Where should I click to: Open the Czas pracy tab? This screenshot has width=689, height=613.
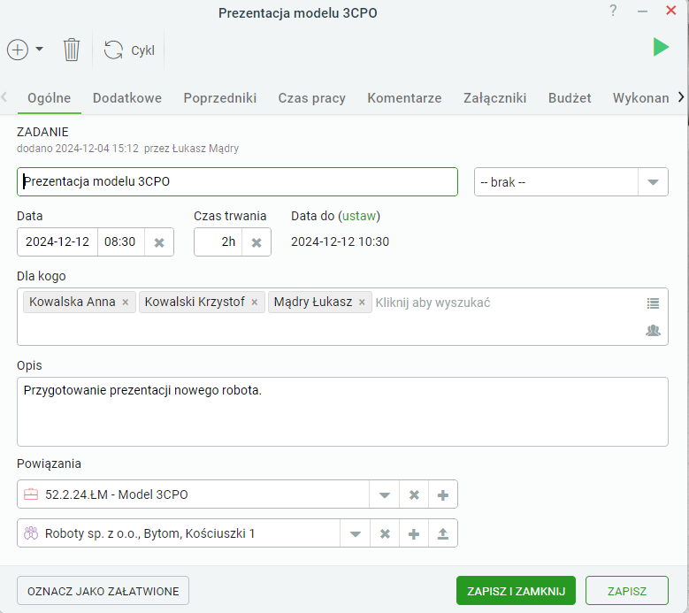coord(311,98)
